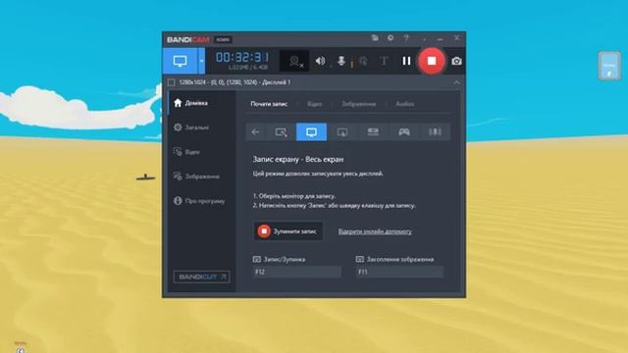Select audio-only recording mode icon

tap(435, 132)
